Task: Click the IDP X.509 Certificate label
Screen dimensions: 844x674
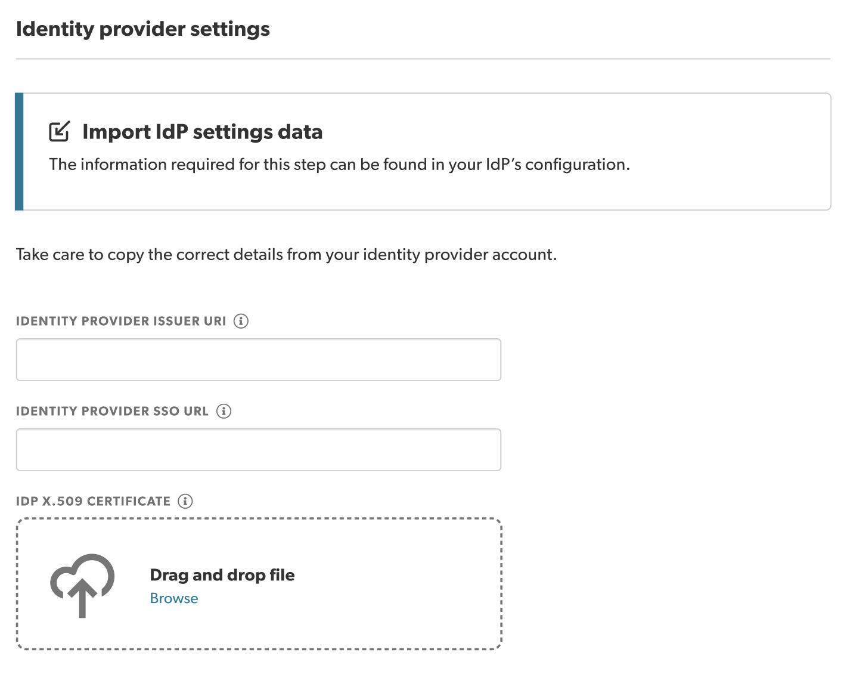Action: pos(93,501)
